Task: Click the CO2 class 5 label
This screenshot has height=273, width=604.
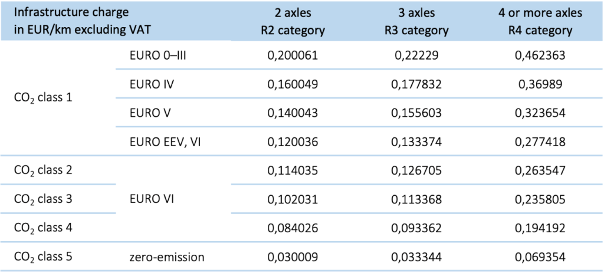Action: coord(43,256)
